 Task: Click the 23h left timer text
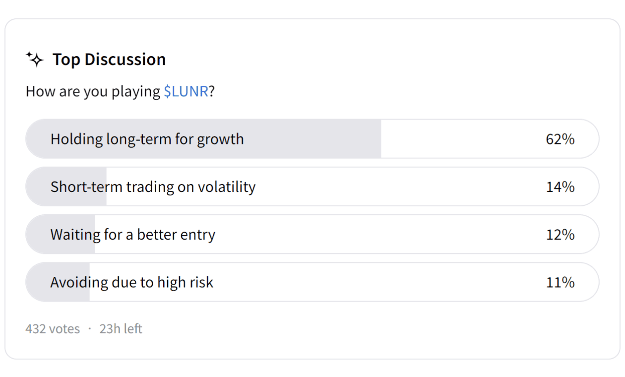(121, 329)
